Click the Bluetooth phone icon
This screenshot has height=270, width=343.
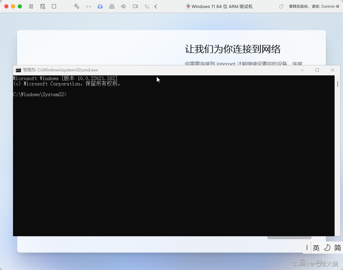click(147, 7)
